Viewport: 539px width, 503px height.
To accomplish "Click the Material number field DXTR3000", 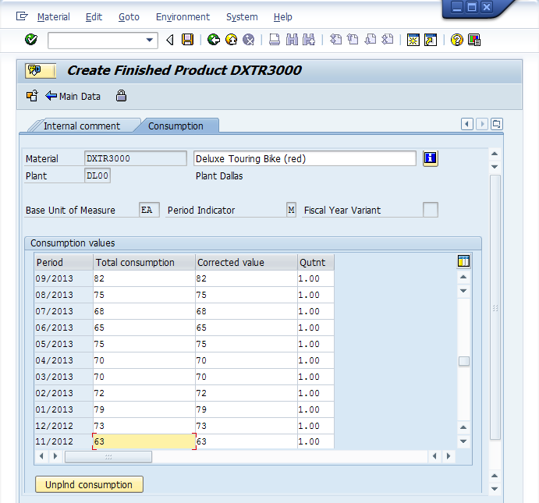I will (136, 158).
